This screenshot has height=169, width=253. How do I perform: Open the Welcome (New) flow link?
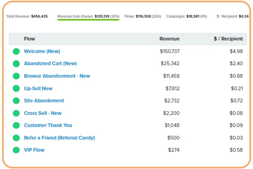(42, 51)
